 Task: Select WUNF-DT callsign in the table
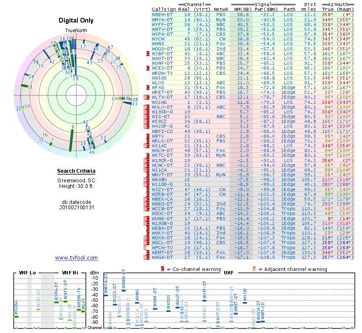pos(162,63)
